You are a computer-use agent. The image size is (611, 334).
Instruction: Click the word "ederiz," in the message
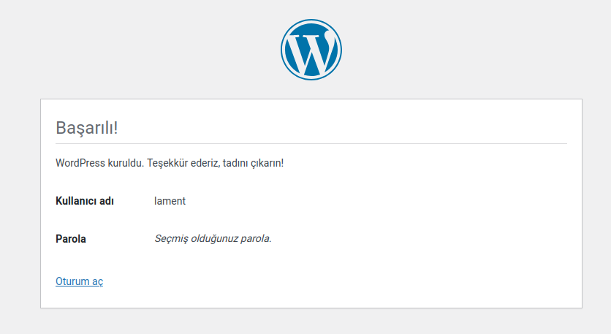click(x=210, y=162)
